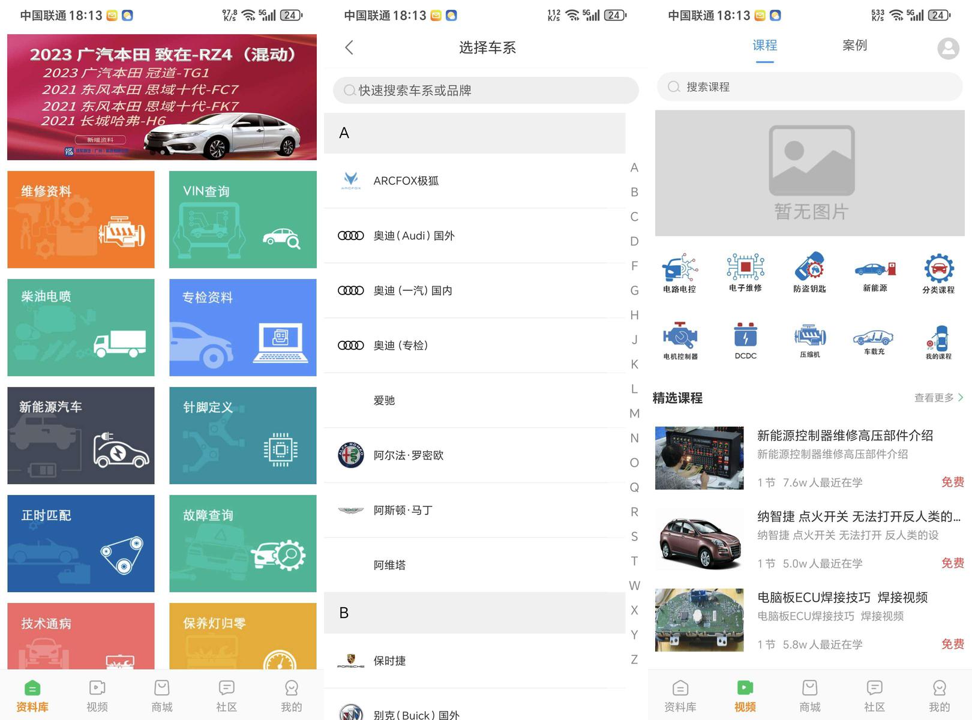Select 资料库 in right bottom navigation
Screen dimensions: 972x720
pos(680,696)
